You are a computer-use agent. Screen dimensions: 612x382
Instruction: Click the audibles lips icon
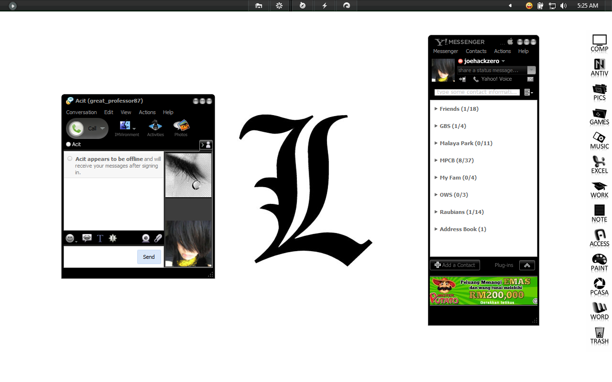coord(87,238)
